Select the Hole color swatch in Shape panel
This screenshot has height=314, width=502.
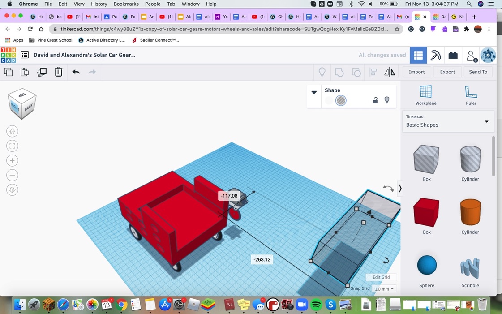click(x=341, y=101)
